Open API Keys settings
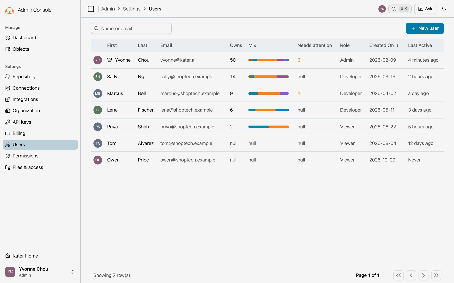454x283 pixels. [x=40, y=122]
